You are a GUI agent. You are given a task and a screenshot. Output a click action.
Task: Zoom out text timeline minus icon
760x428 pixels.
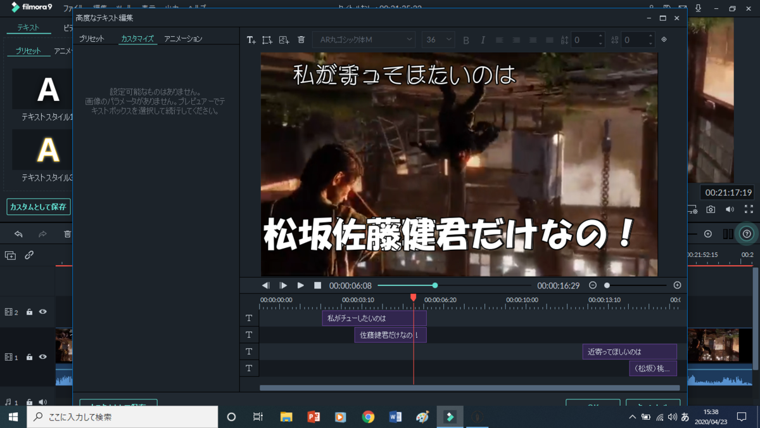pyautogui.click(x=593, y=285)
